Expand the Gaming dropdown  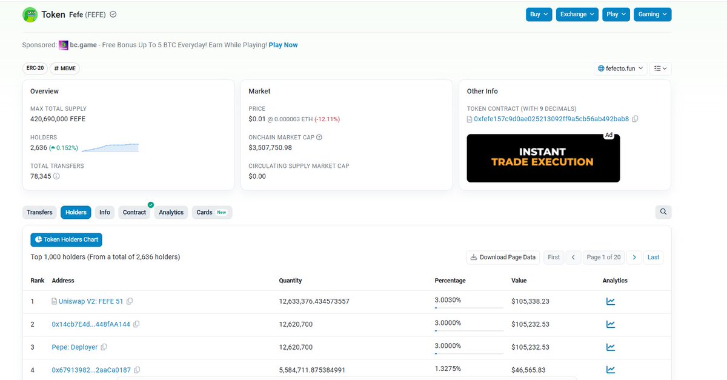(x=652, y=14)
